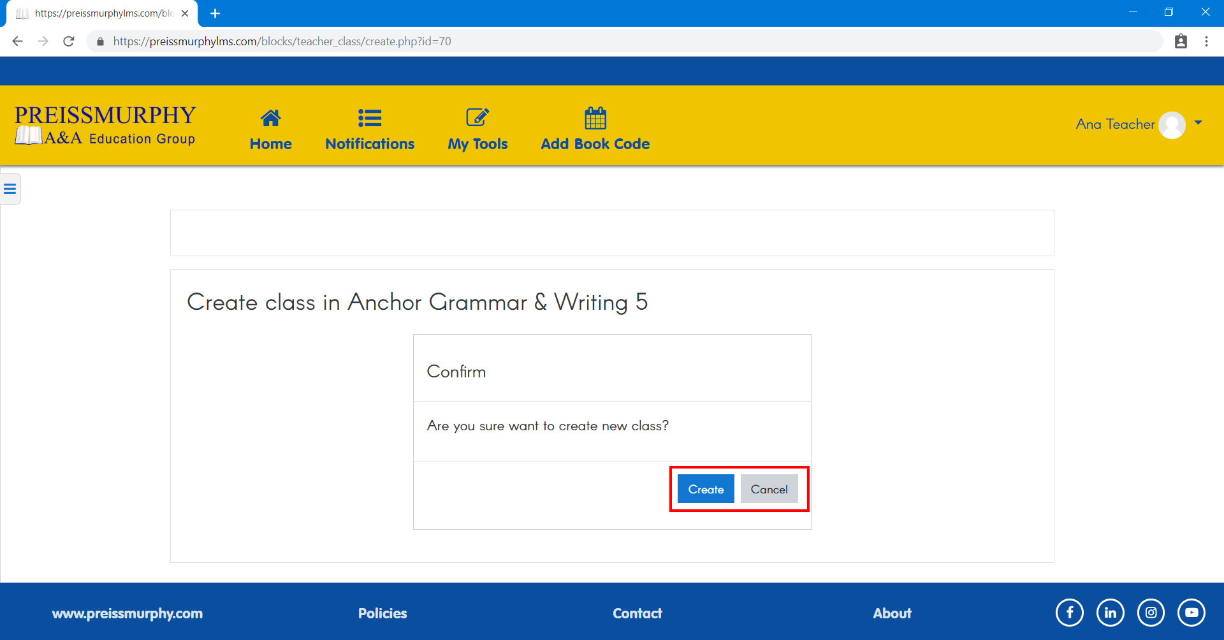Select the preissmurphylms.com browser tab
The width and height of the screenshot is (1224, 640).
pyautogui.click(x=102, y=13)
